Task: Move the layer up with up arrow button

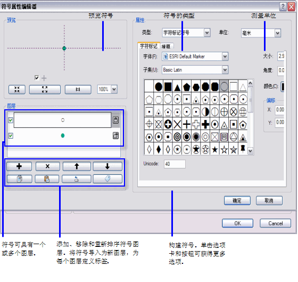Action: click(x=77, y=166)
